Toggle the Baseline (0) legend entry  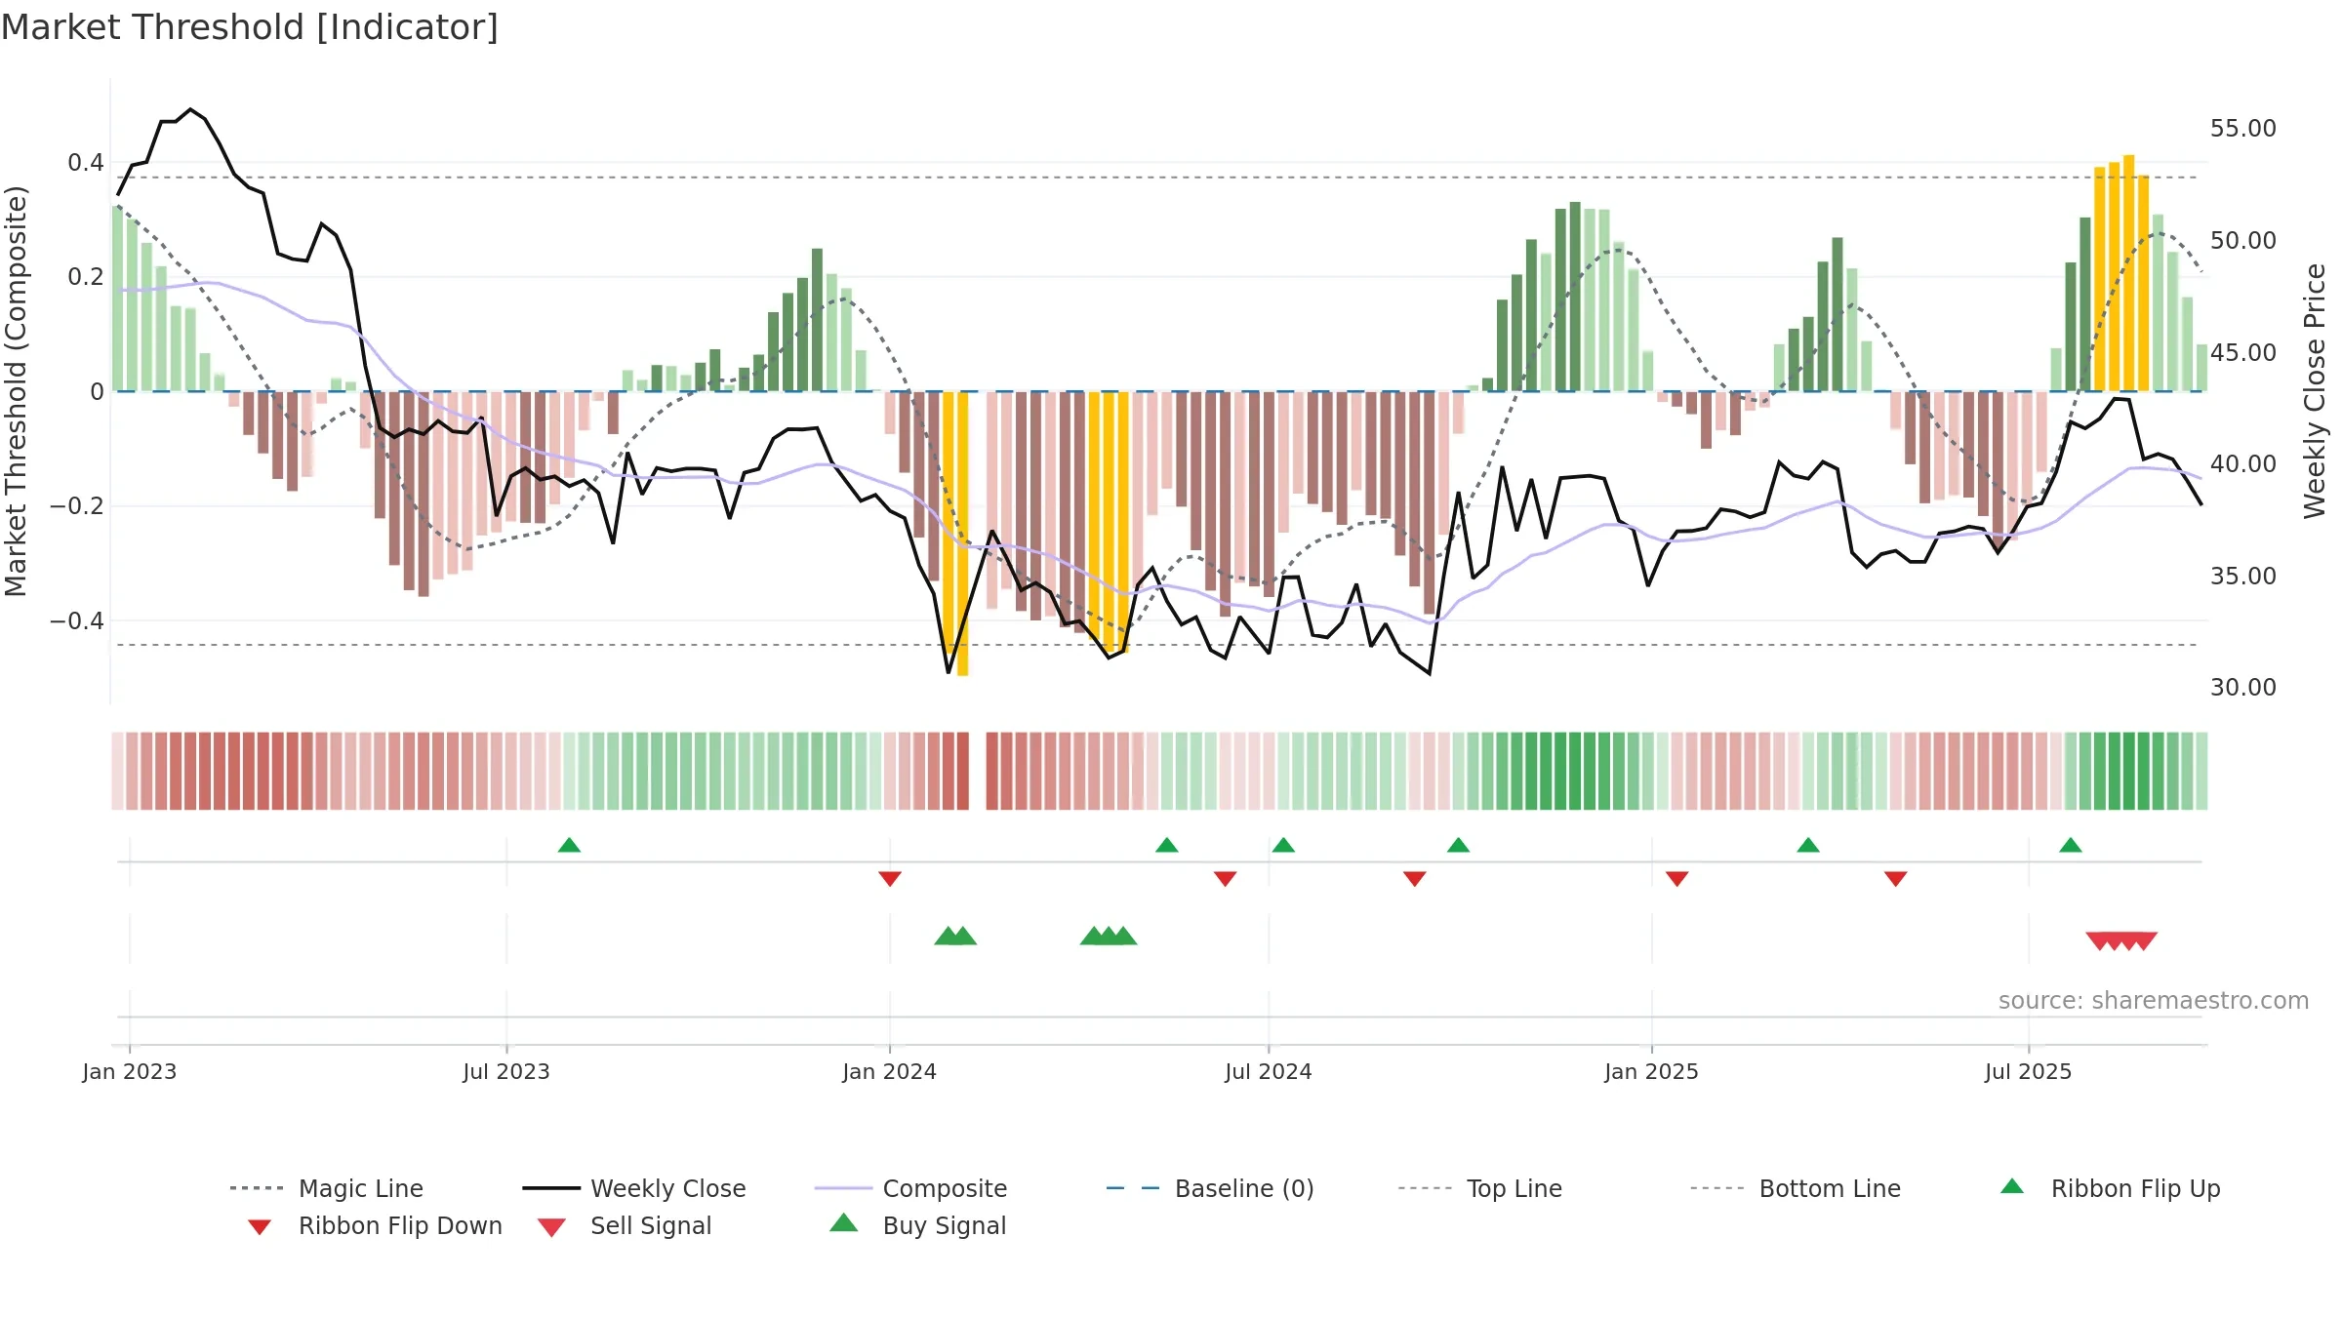click(1210, 1188)
